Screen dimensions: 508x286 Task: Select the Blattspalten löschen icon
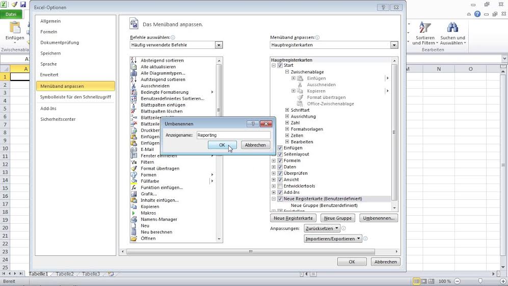click(133, 111)
